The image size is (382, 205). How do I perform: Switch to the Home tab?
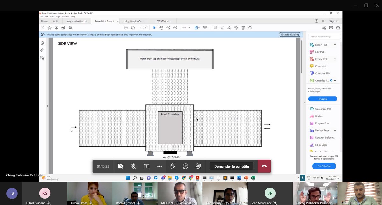pyautogui.click(x=45, y=21)
